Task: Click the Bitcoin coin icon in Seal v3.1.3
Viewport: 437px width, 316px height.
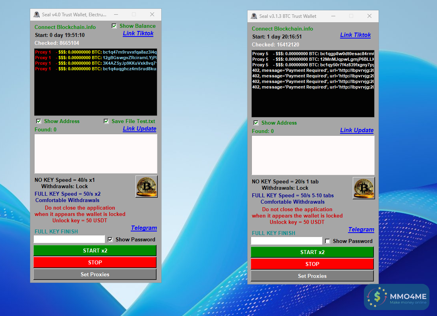Action: (x=364, y=188)
